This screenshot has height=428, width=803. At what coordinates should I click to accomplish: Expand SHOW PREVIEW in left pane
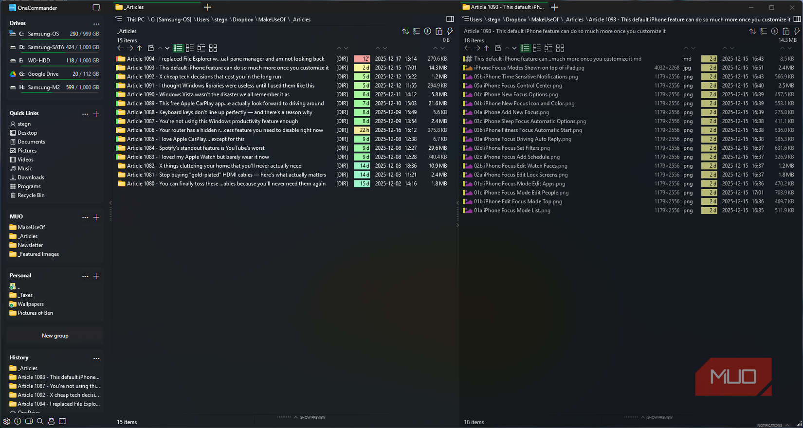click(x=309, y=417)
